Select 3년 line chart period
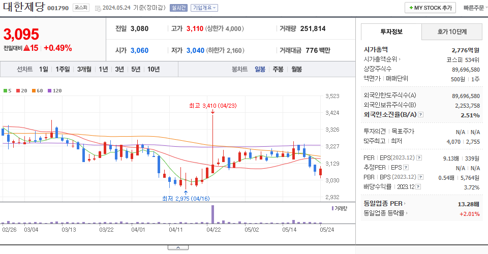488x254 pixels. pos(119,69)
